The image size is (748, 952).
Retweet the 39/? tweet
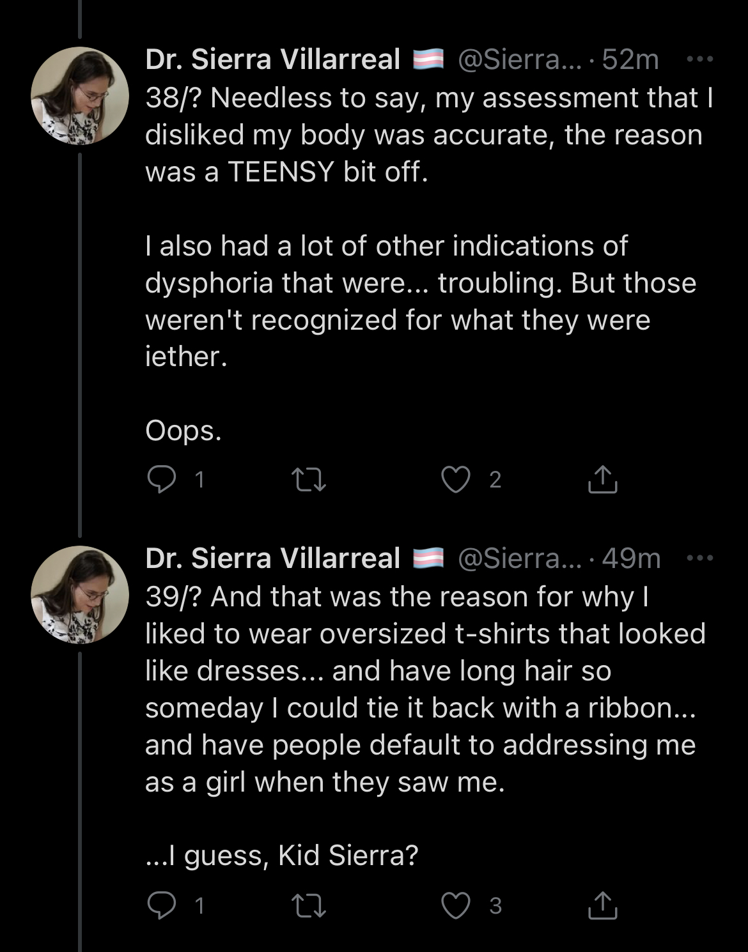(x=309, y=905)
